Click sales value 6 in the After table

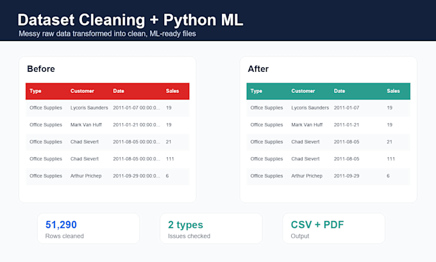tap(388, 176)
